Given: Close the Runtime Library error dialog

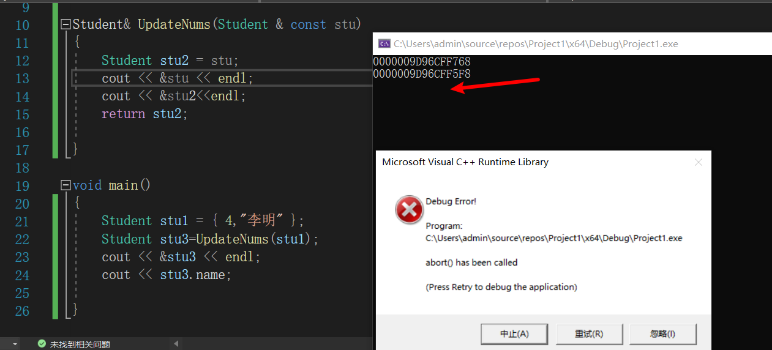Looking at the screenshot, I should 698,162.
